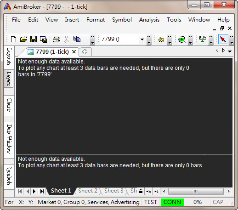Click green CONN status indicator

(172, 202)
